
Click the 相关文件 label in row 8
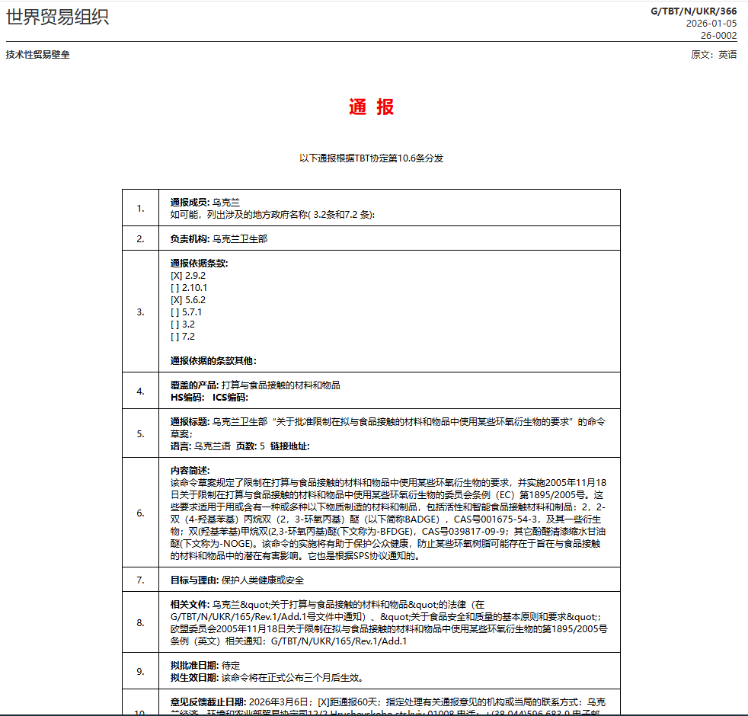pos(190,605)
